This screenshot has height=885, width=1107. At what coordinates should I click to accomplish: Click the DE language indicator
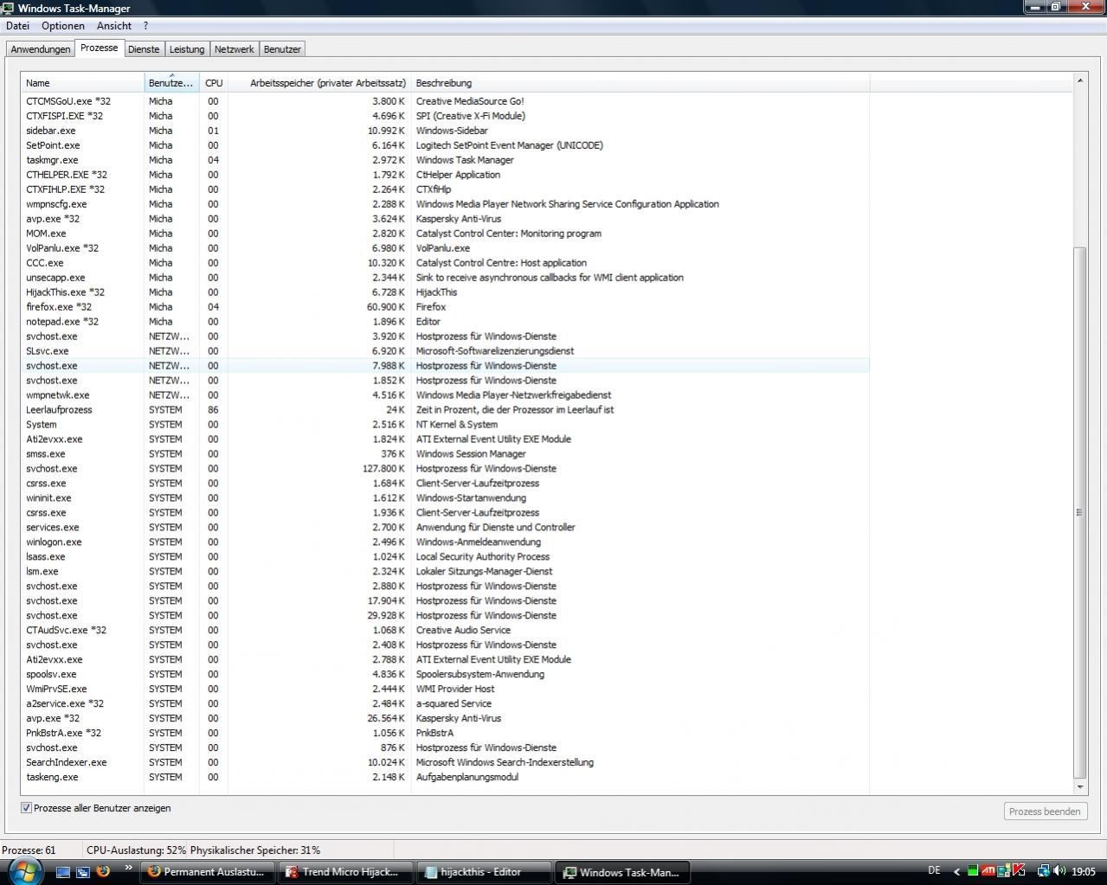(x=934, y=870)
